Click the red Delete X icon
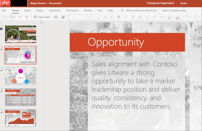The height and width of the screenshot is (131, 202). coord(27,17)
